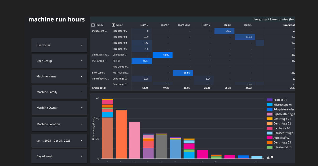Sort by Team D column header
The width and height of the screenshot is (318, 166).
click(144, 25)
